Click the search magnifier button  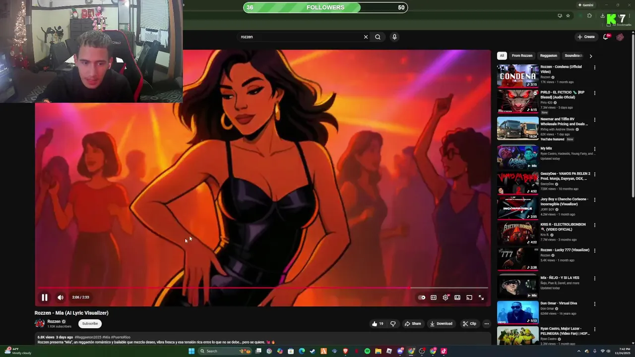[x=378, y=37]
